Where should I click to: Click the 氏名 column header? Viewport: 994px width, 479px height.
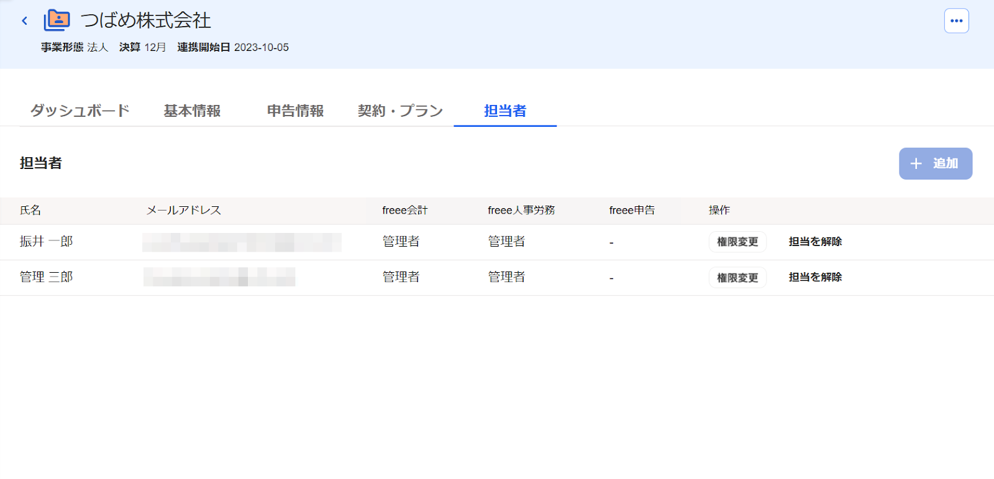(30, 210)
